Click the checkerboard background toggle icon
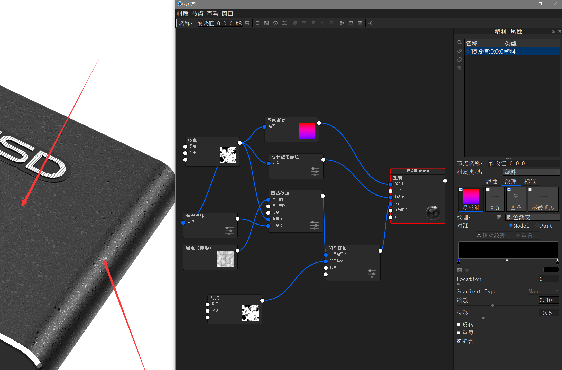This screenshot has width=562, height=370. pos(266,23)
